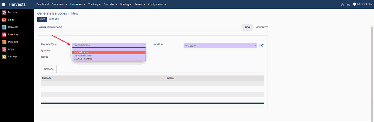
Task: Expand the Configuration menu
Action: click(157, 4)
